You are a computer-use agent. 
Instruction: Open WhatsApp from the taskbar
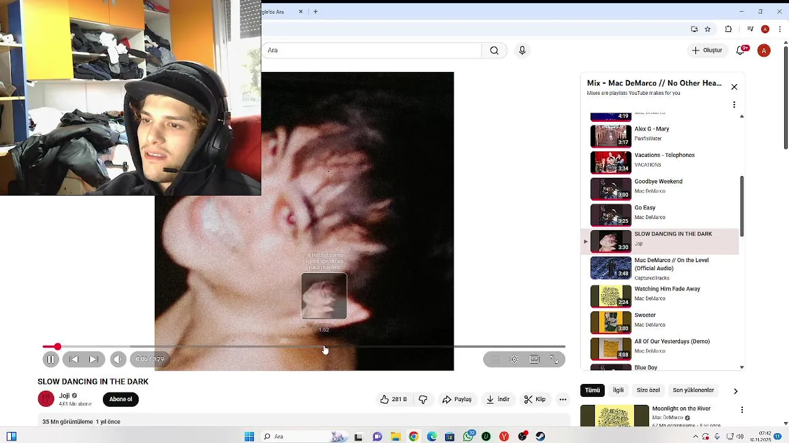pyautogui.click(x=468, y=436)
